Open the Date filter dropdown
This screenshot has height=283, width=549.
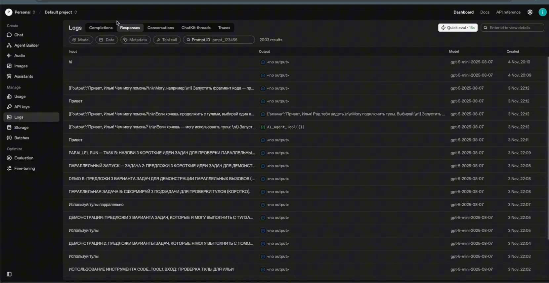pyautogui.click(x=107, y=40)
